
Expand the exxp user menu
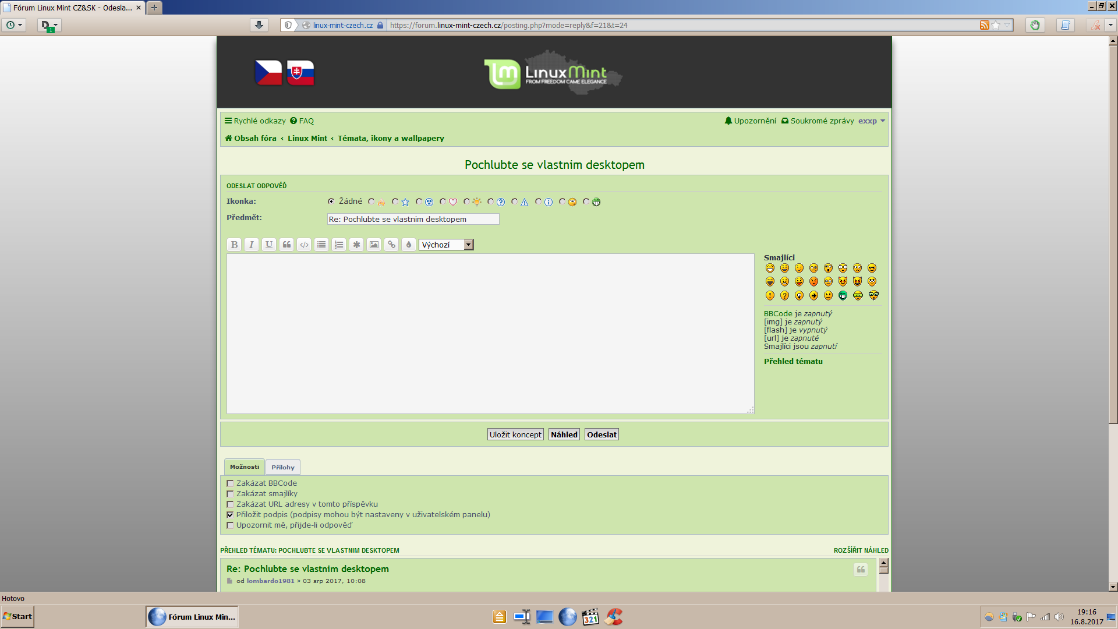pyautogui.click(x=871, y=121)
